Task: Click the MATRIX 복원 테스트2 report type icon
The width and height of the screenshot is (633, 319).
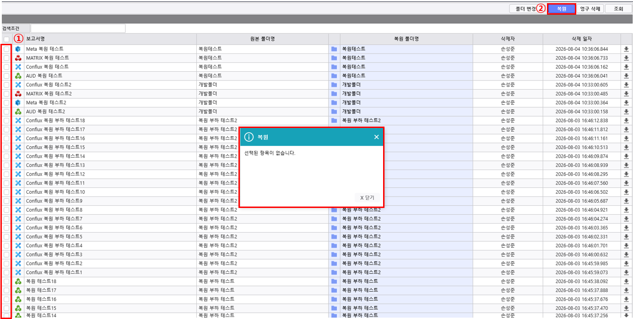Action: [x=18, y=93]
